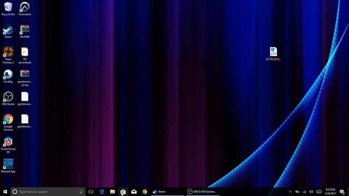Select the Team Fortress 2 shortcut
This screenshot has width=349, height=196.
pyautogui.click(x=8, y=56)
